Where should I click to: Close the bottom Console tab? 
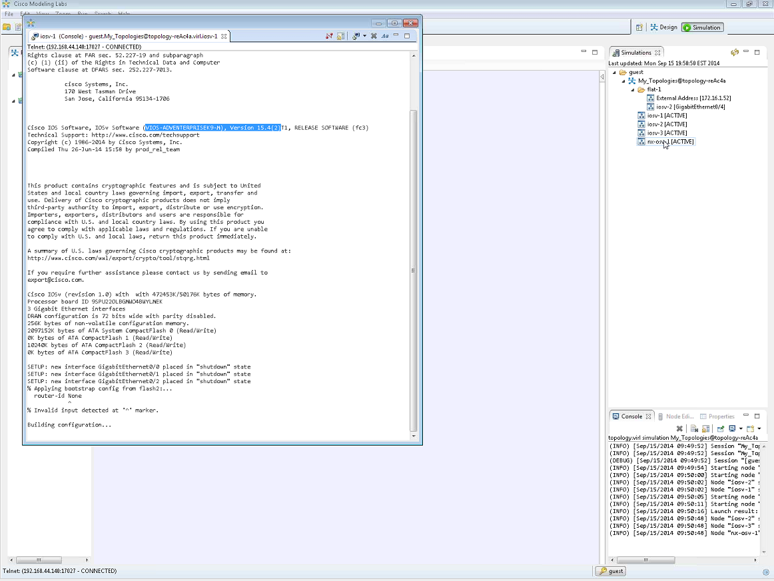(649, 416)
